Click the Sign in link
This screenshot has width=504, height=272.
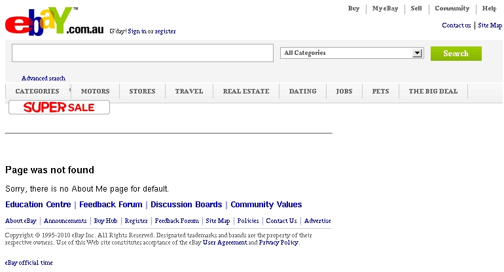(x=137, y=31)
